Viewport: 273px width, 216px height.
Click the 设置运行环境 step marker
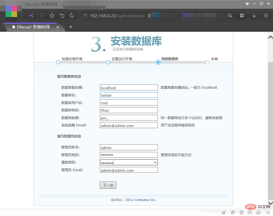(108, 62)
